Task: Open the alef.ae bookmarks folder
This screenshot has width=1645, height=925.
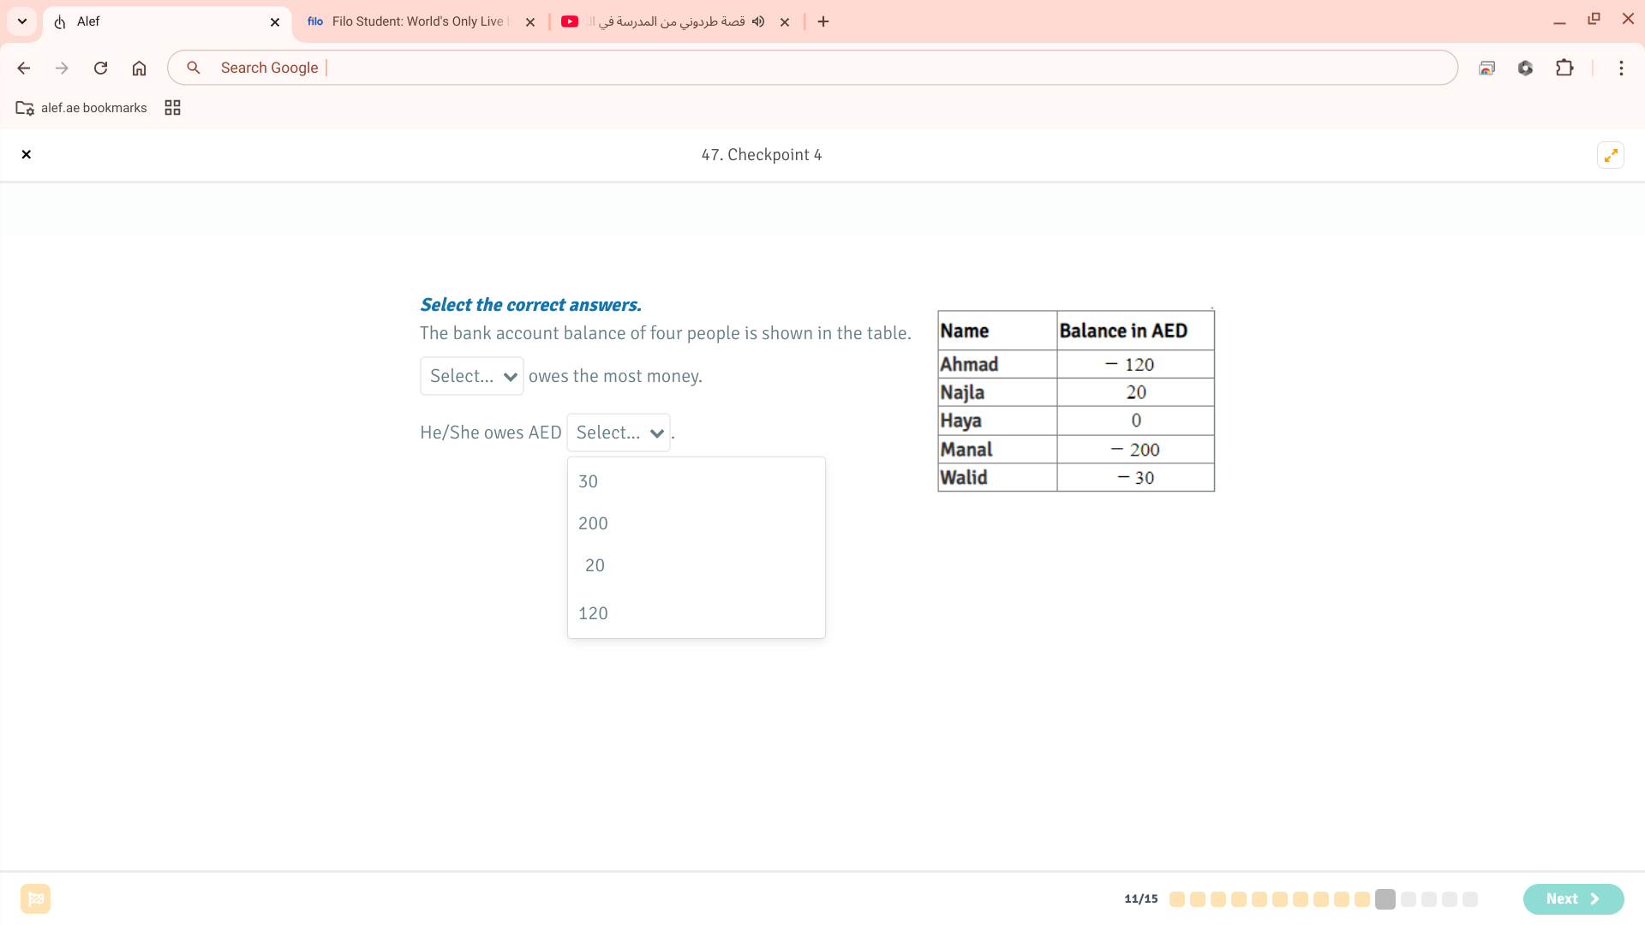Action: pos(82,108)
